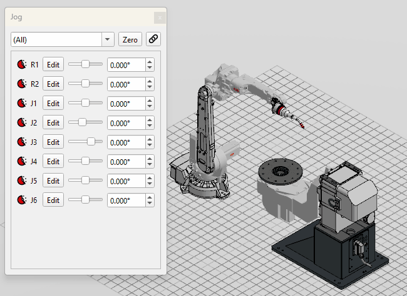407x296 pixels.
Task: Increase J6 angle with up arrow
Action: (x=150, y=197)
